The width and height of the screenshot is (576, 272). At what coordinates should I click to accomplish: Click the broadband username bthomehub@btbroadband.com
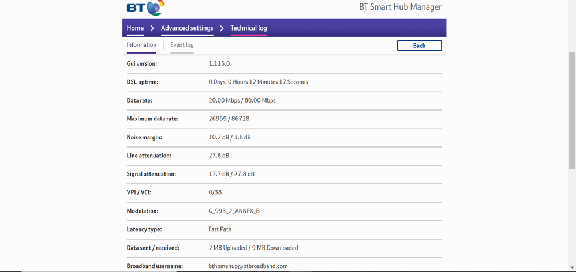[248, 266]
